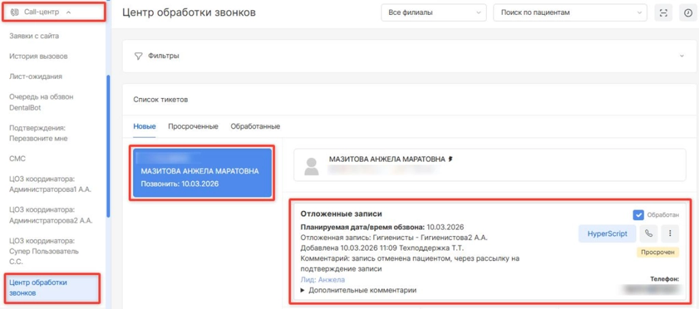
Task: Switch to the Обработанные tab
Action: pos(255,127)
